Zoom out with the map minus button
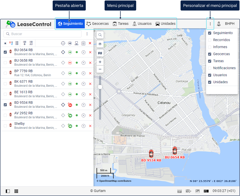240x196 pixels. 100,69
